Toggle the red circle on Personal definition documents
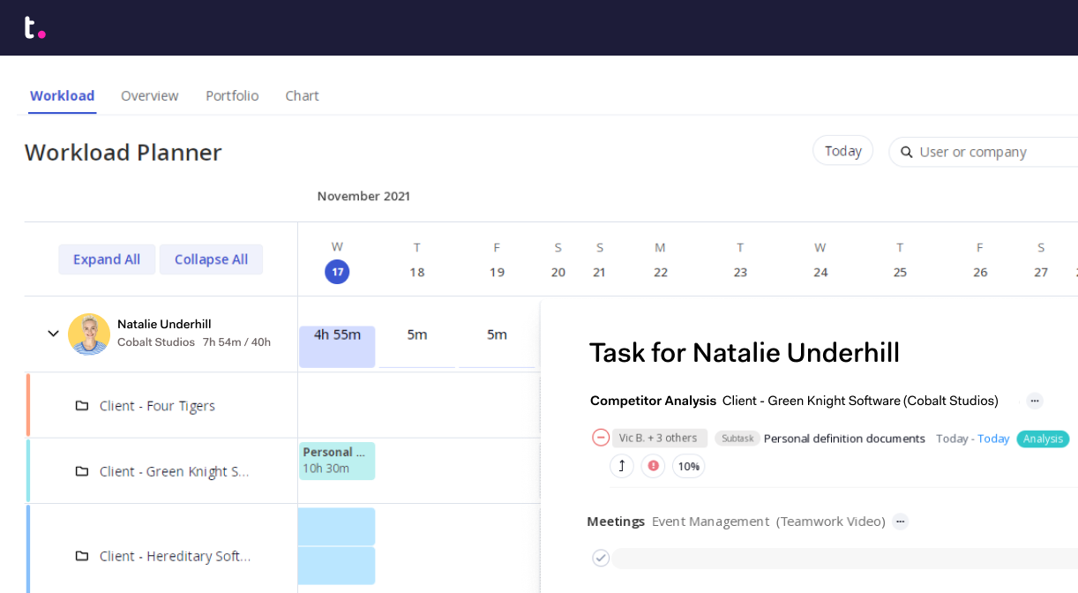This screenshot has height=593, width=1078. [x=601, y=438]
